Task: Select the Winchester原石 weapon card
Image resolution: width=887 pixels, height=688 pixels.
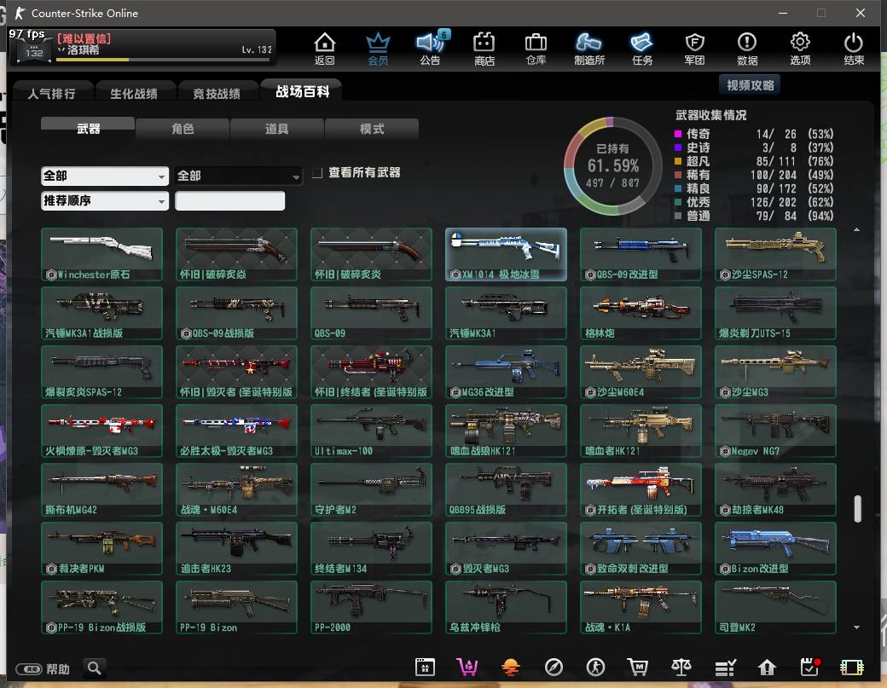Action: [x=101, y=254]
